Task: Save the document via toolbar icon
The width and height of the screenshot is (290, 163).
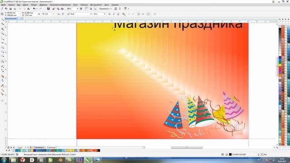Action: (10, 9)
